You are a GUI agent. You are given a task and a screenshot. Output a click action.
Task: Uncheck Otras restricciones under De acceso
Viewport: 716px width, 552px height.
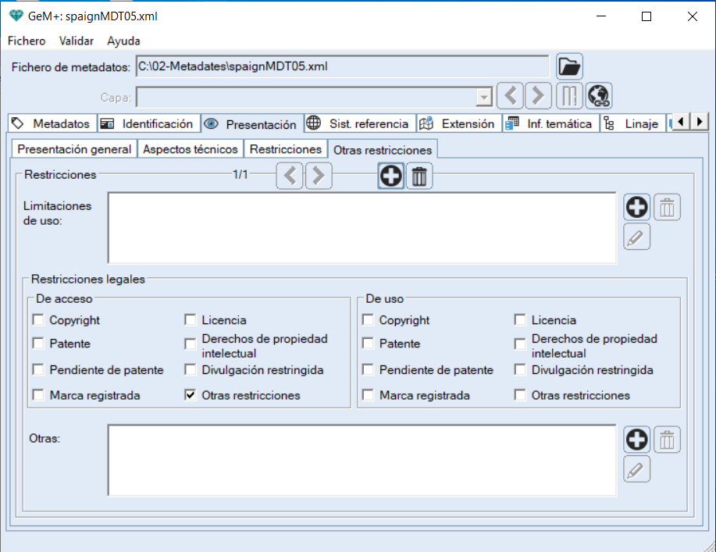pos(191,395)
